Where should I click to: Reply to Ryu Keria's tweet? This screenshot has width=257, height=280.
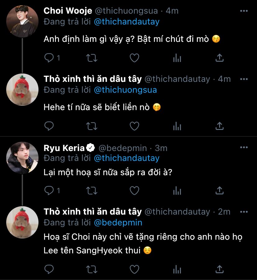pos(49,190)
